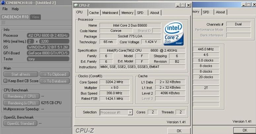Screen dimensions: 256x134
Task: Click the 20 clocks value in rear window
Action: click(x=206, y=77)
